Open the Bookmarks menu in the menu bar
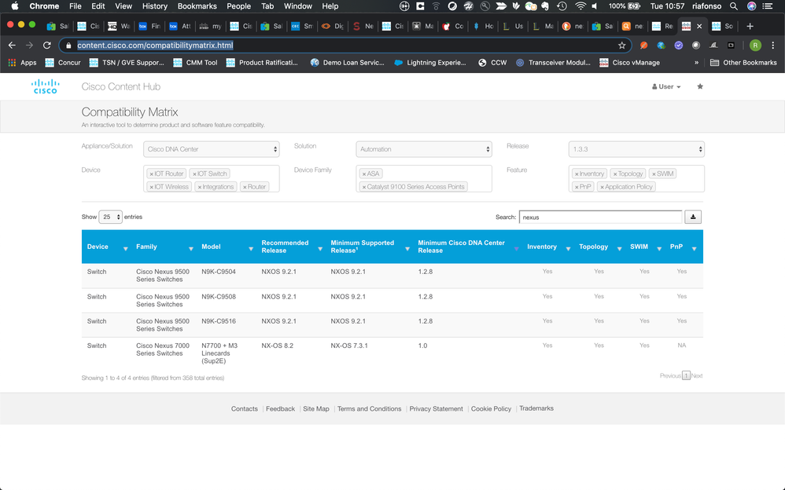The image size is (785, 490). [x=197, y=6]
